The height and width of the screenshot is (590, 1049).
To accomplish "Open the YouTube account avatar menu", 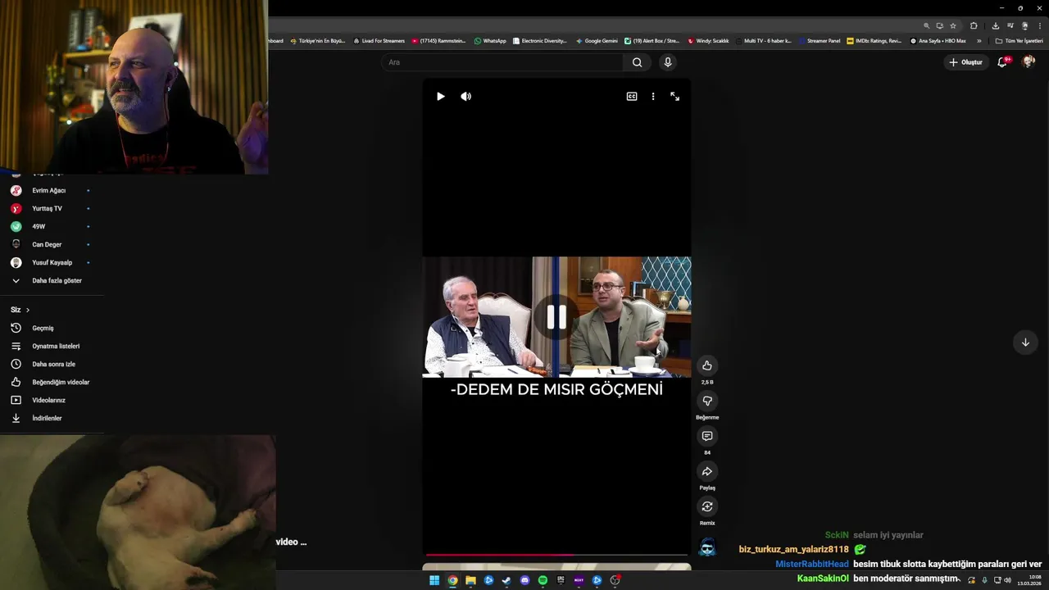I will 1029,62.
